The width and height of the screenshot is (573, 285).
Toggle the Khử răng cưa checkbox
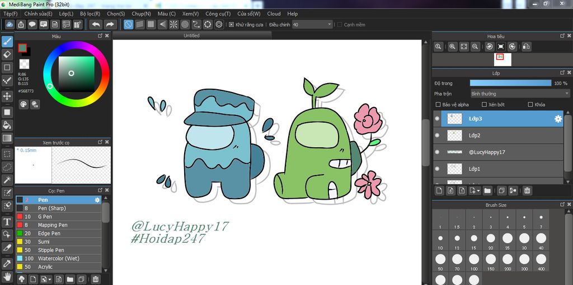tap(231, 25)
